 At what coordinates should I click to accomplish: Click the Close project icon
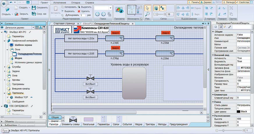tap(17, 14)
